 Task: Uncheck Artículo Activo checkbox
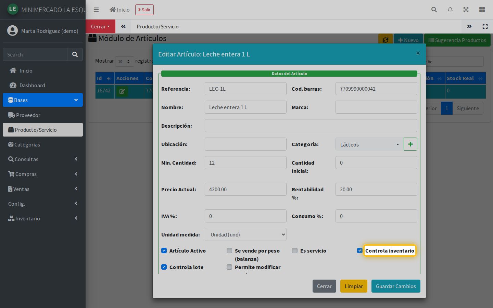[x=164, y=251]
